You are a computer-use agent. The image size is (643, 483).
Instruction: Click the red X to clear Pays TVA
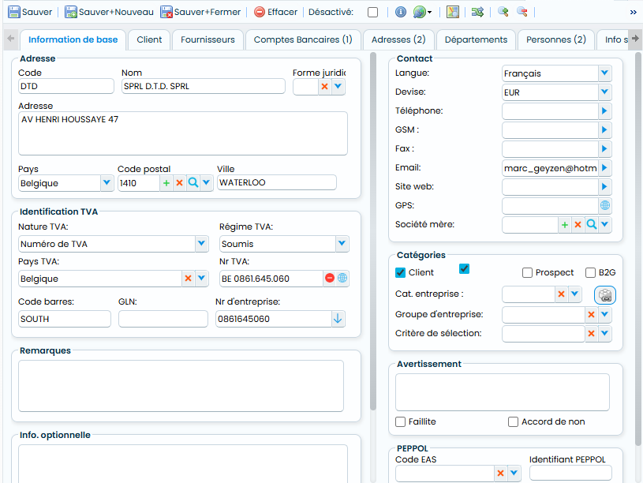point(189,279)
